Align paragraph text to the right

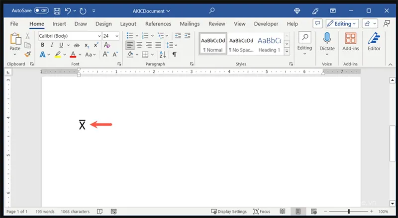click(149, 45)
